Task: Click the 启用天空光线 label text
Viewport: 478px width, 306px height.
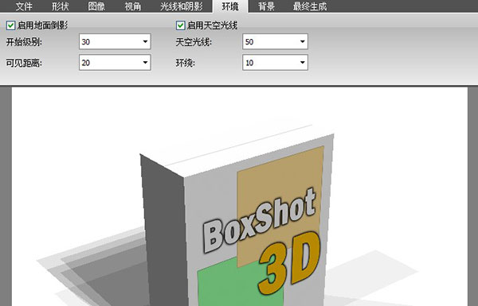Action: pos(212,25)
